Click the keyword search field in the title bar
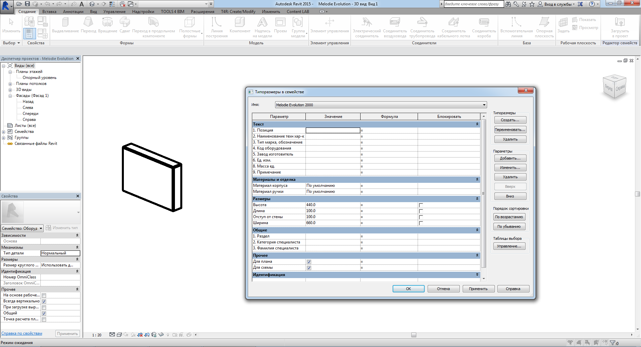 tap(473, 4)
